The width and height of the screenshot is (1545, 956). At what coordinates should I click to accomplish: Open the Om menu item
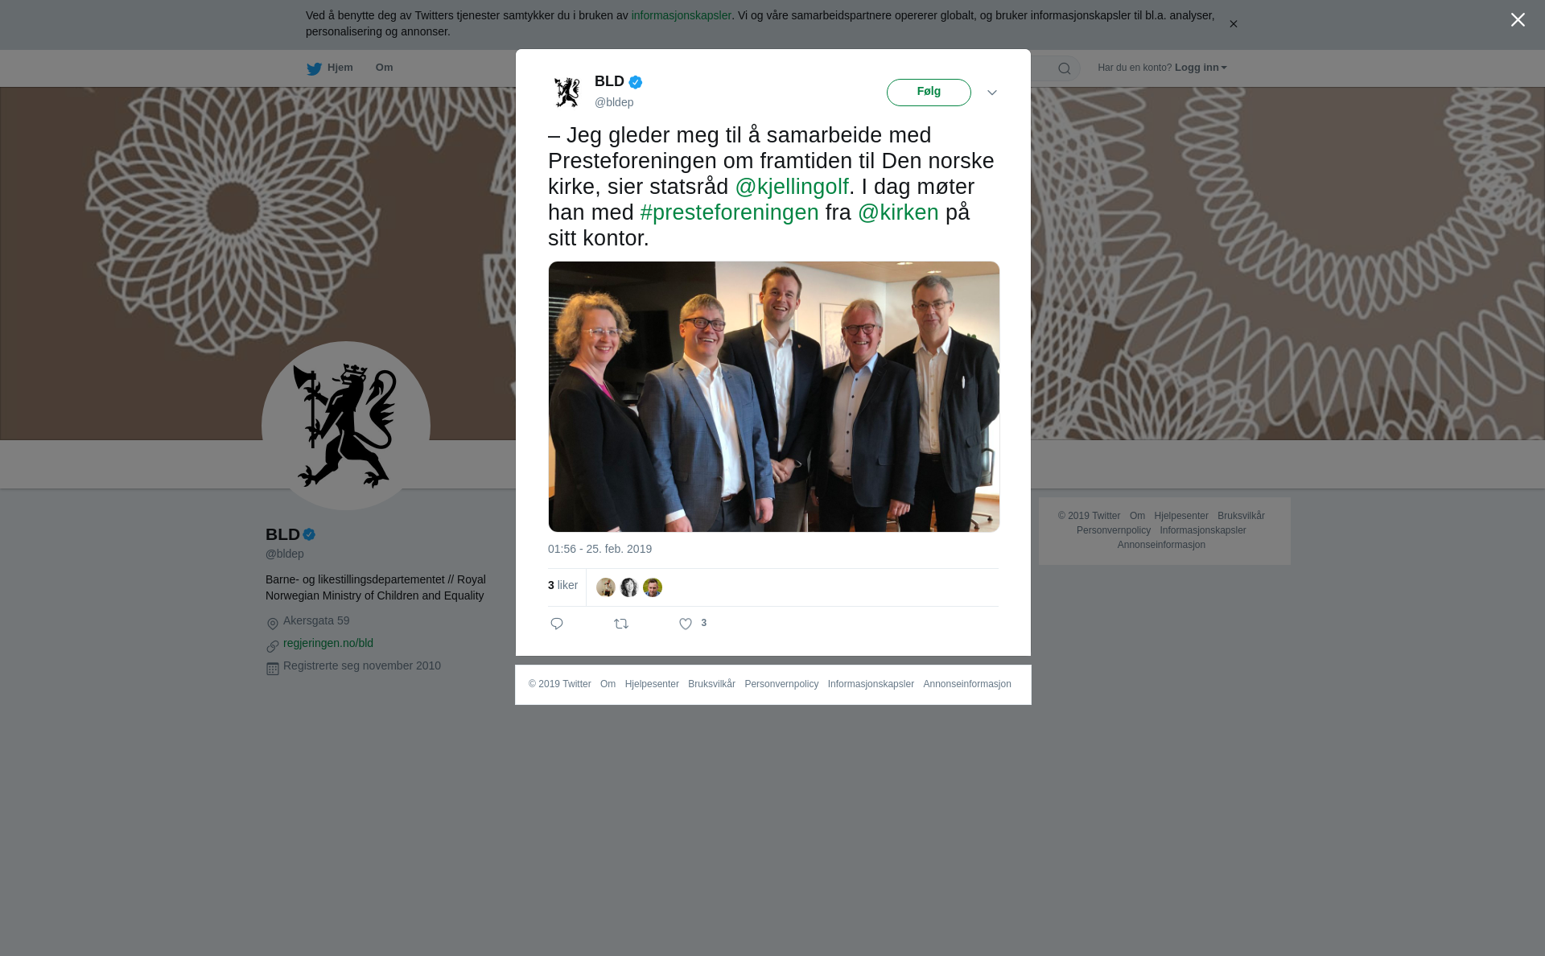(384, 68)
